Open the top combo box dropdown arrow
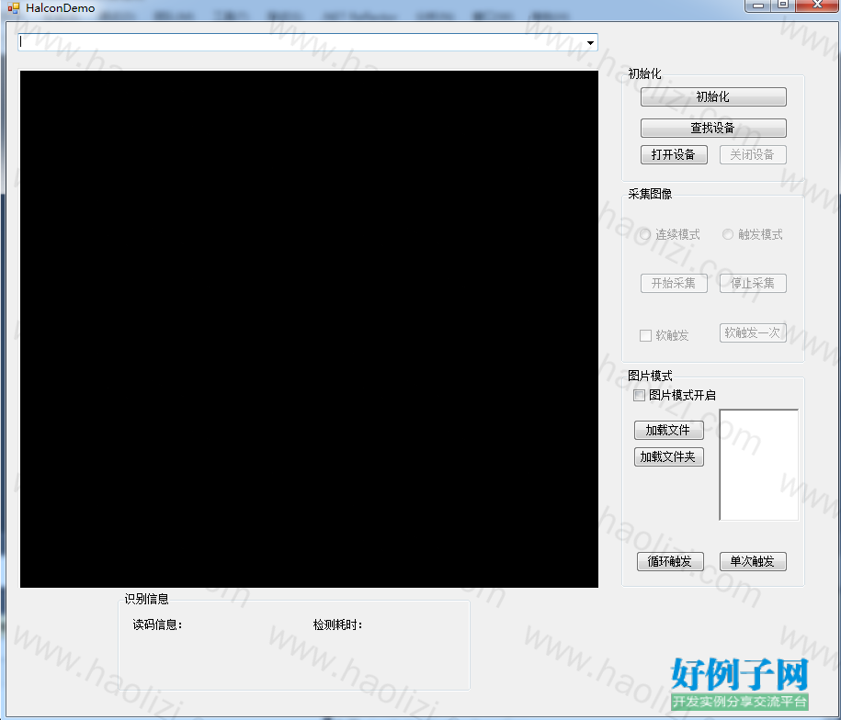Screen dimensions: 841x720 click(590, 42)
